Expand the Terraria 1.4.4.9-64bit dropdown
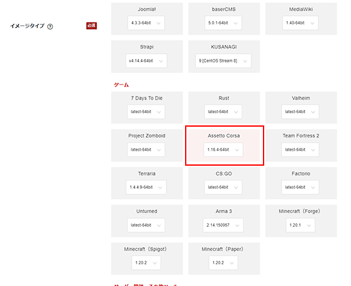Viewport: 351px width, 286px height. pos(146,187)
